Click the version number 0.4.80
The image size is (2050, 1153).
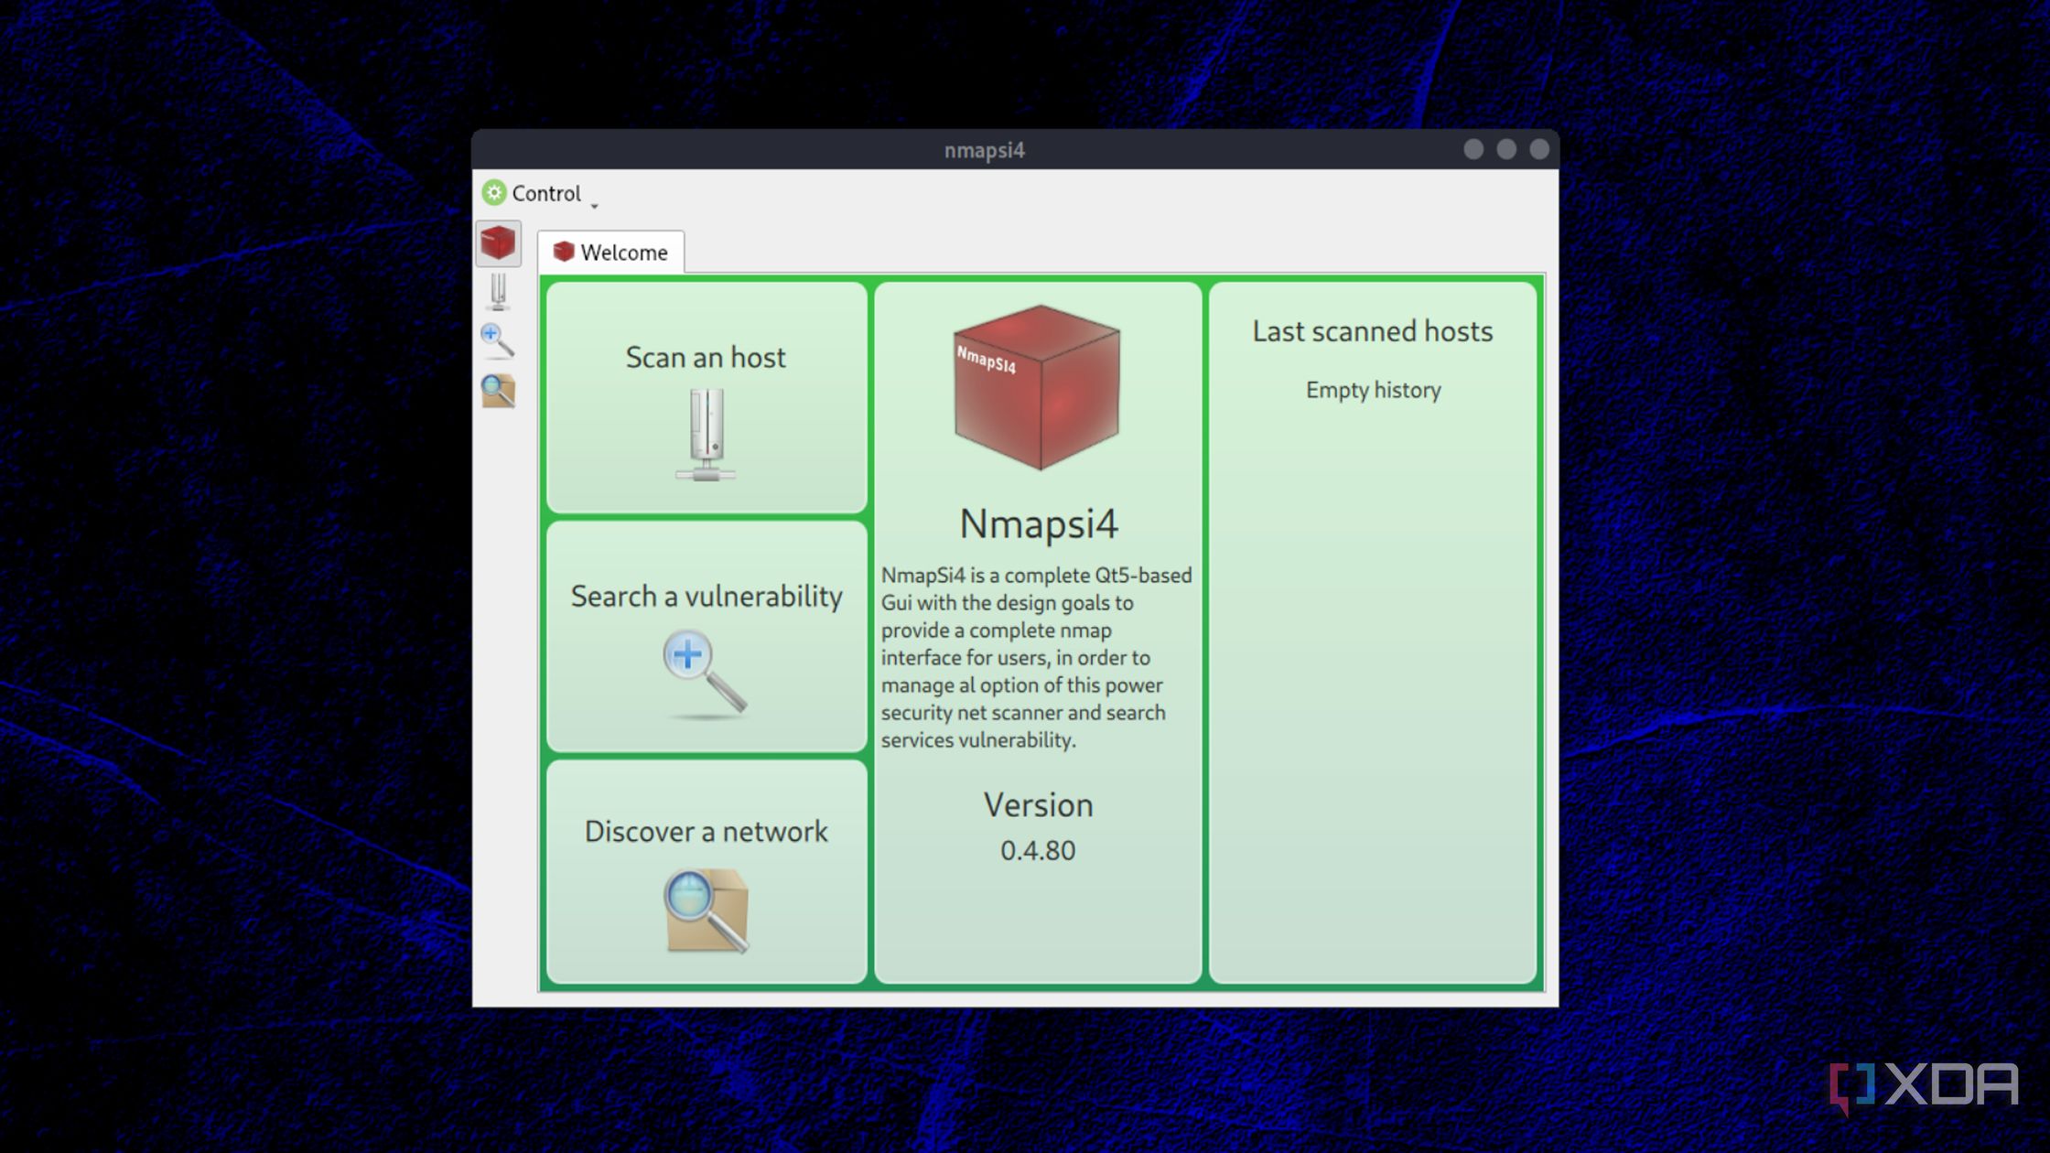coord(1037,850)
